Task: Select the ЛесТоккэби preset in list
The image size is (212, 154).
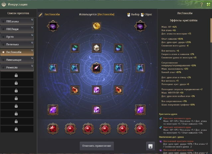Action: pyautogui.click(x=17, y=52)
